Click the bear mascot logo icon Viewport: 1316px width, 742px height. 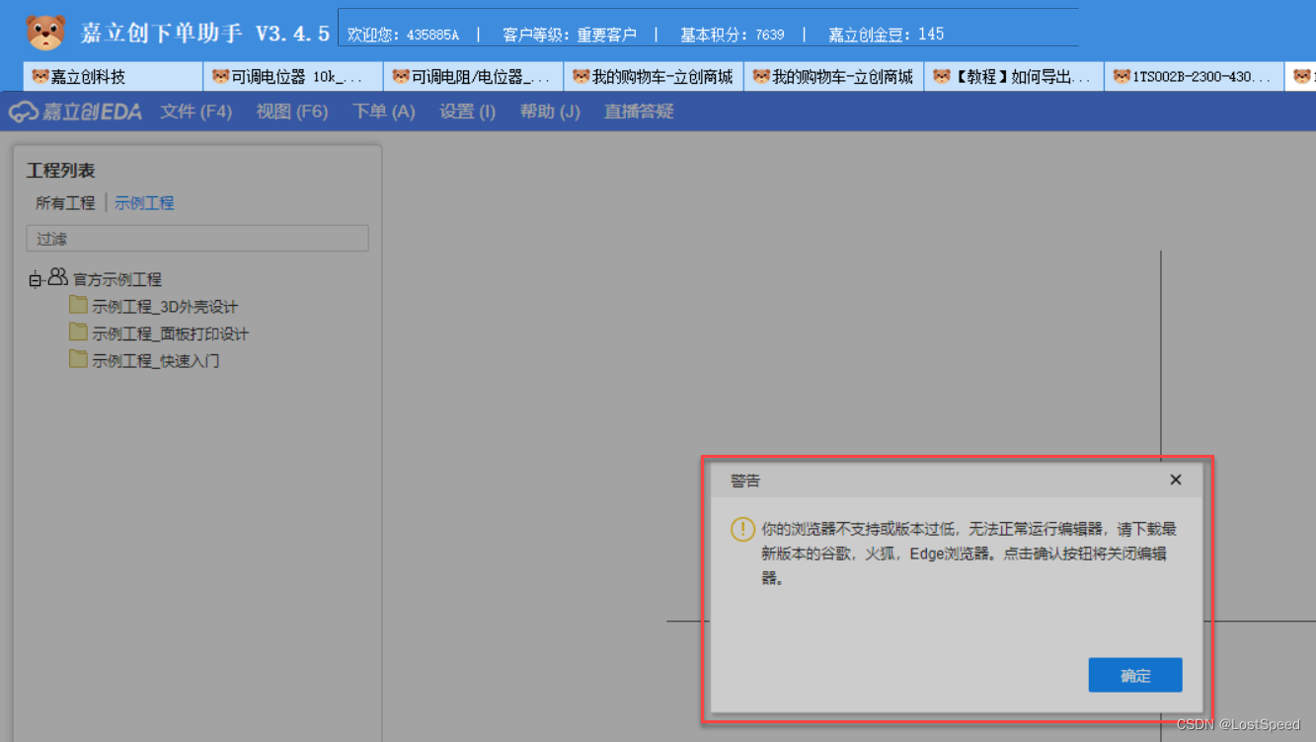[x=45, y=33]
